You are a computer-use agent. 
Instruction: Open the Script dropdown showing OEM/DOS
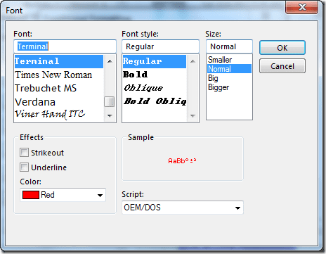coord(183,208)
